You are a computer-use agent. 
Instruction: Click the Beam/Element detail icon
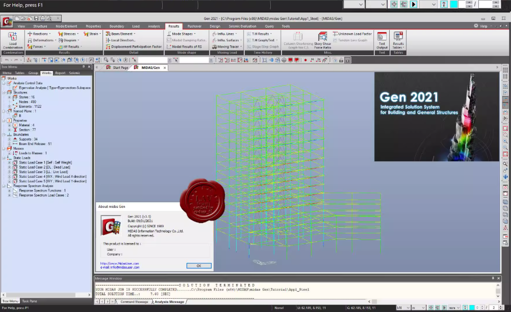click(120, 34)
